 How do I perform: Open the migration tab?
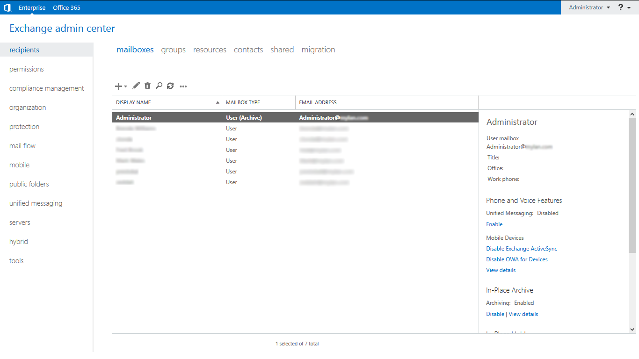pyautogui.click(x=318, y=50)
